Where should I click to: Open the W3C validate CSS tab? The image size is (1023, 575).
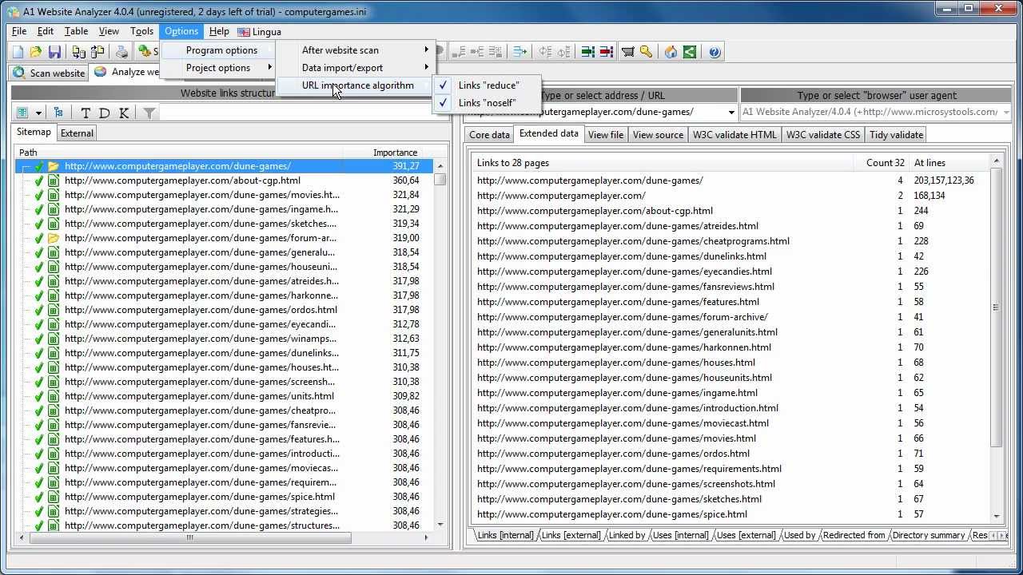point(823,135)
